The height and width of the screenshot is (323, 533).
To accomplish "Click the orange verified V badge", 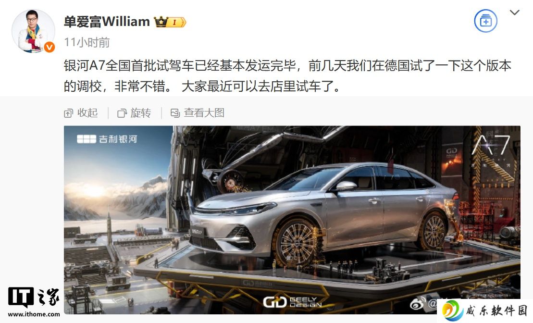I will 50,47.
